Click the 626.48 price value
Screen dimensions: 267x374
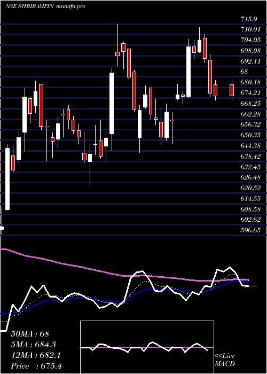pos(250,177)
